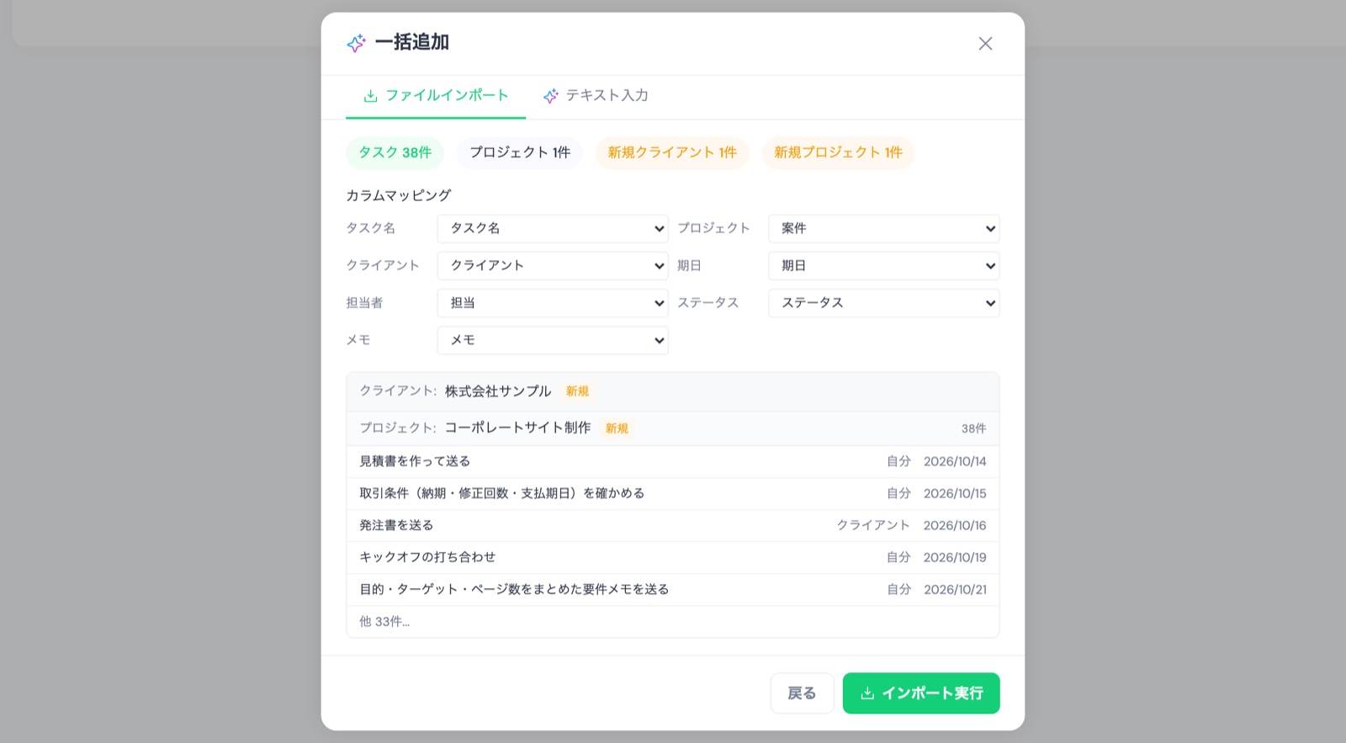Open the プロジェクト mapping dropdown showing 案件
The image size is (1346, 743).
(x=884, y=229)
